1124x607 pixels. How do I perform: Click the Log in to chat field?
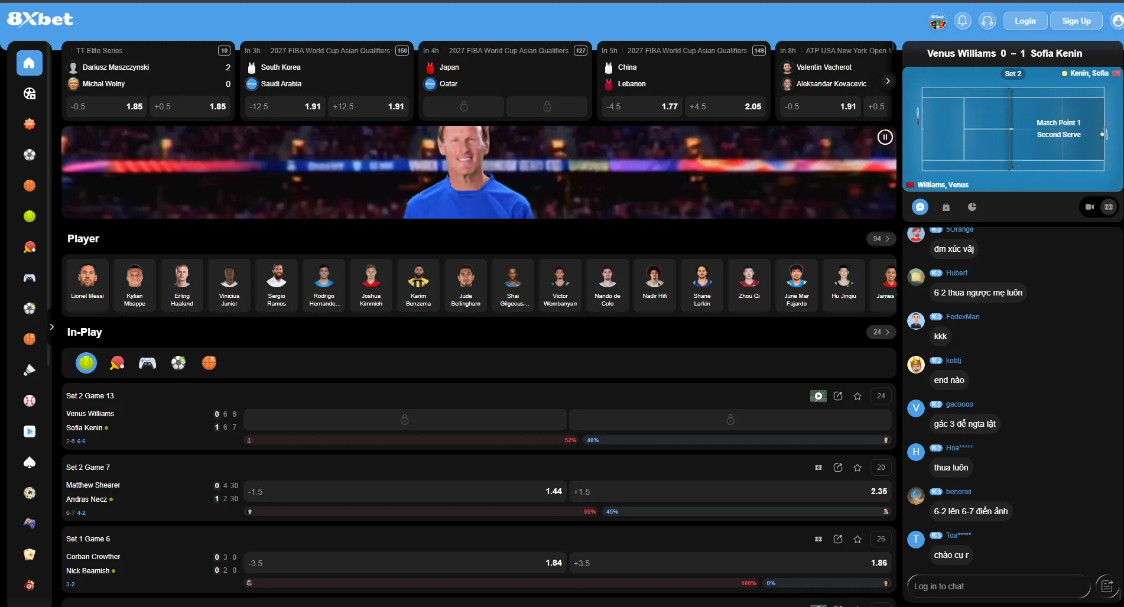(999, 586)
